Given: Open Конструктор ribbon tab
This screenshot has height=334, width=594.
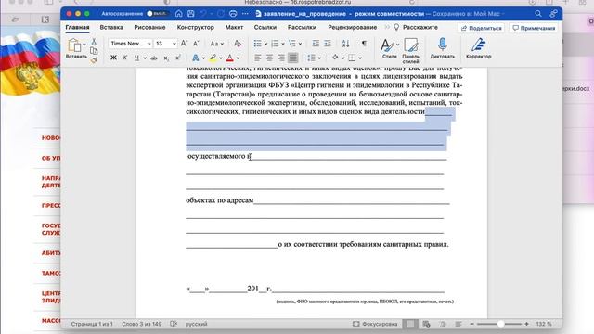Looking at the screenshot, I should (x=196, y=27).
